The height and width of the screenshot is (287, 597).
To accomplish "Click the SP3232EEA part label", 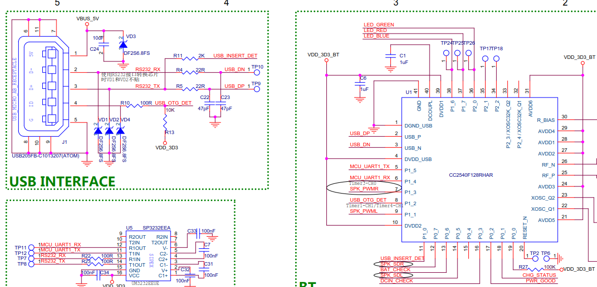I will [x=156, y=228].
